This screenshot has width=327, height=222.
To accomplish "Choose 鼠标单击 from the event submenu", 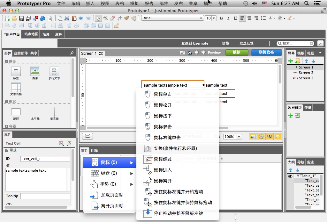I will [163, 94].
